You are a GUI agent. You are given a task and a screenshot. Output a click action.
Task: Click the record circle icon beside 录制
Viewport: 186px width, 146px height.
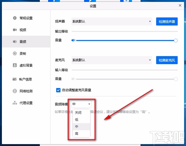tap(15, 53)
